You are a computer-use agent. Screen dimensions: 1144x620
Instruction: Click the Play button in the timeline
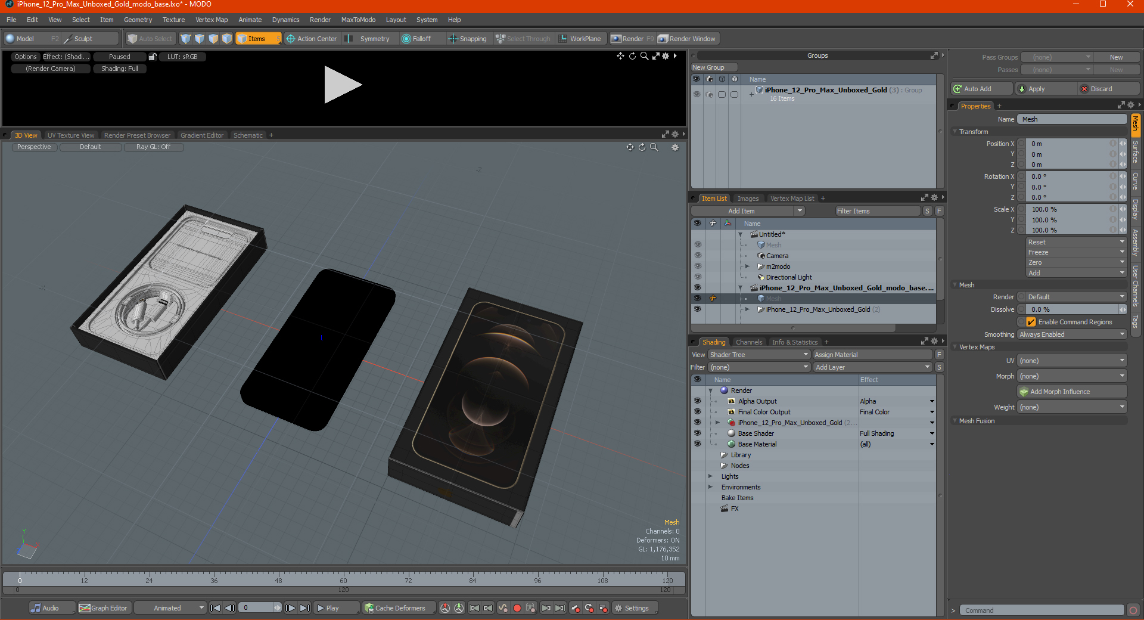pyautogui.click(x=335, y=608)
